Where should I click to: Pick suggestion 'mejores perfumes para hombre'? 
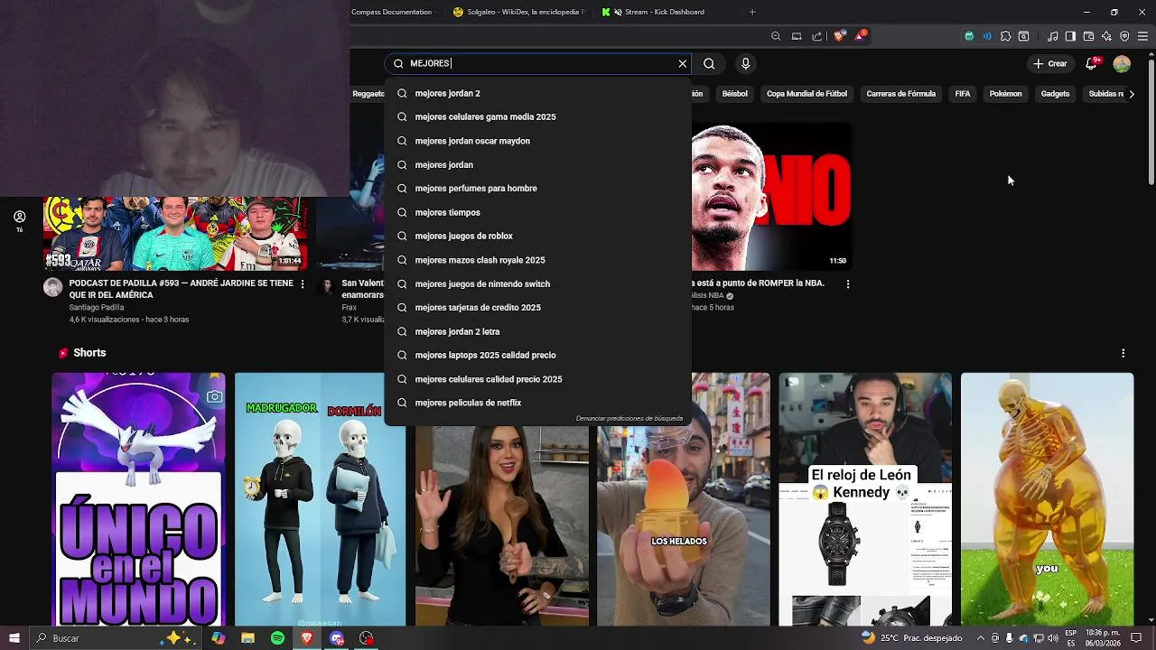click(538, 188)
